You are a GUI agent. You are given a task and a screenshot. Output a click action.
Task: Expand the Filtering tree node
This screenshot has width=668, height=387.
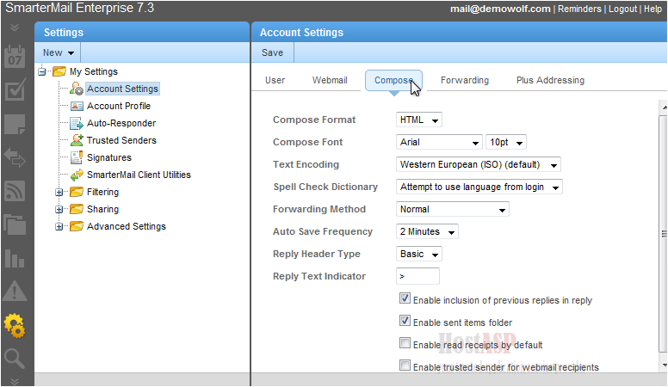click(x=59, y=192)
